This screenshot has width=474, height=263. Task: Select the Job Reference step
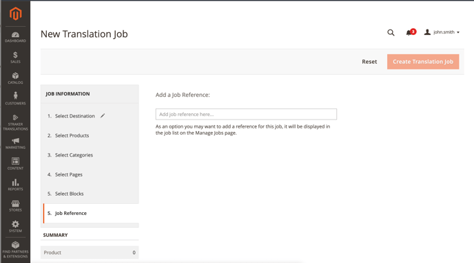pyautogui.click(x=92, y=214)
